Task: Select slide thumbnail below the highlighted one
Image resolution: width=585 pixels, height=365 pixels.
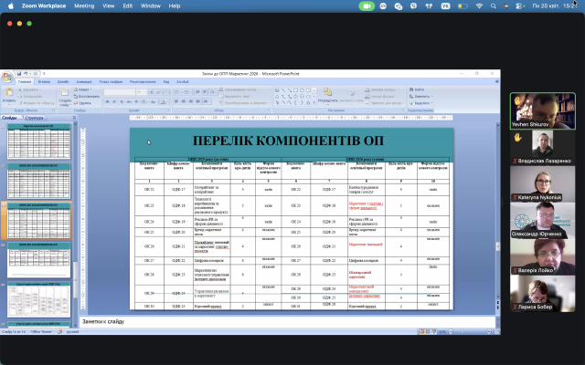Action: pos(38,260)
